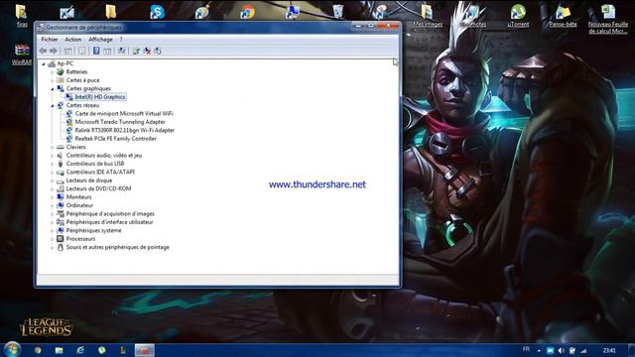Collapse the Cartes graphiques category
Viewport: 635px width, 357px height.
coord(53,88)
